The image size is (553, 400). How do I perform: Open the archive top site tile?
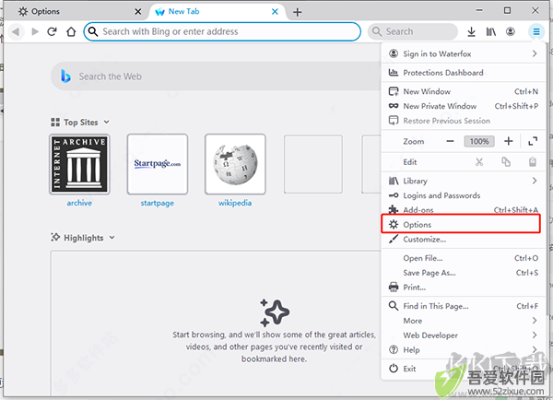(x=79, y=164)
